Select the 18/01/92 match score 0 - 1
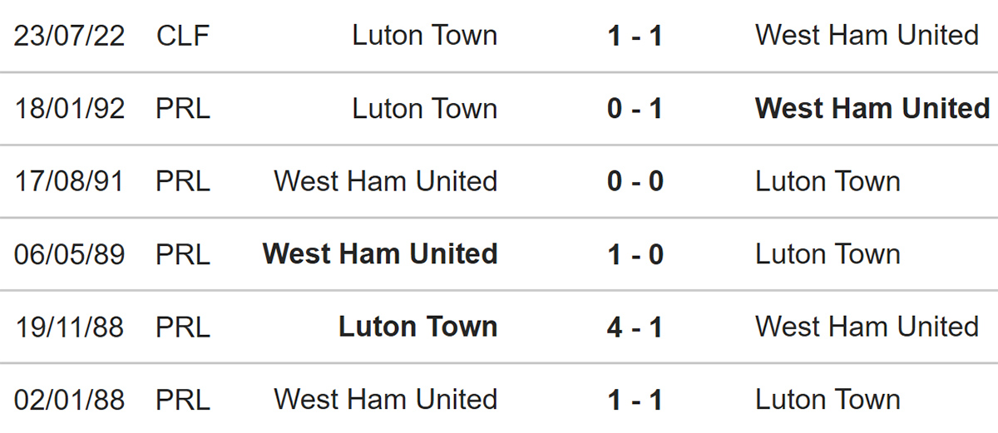Image resolution: width=998 pixels, height=433 pixels. (635, 109)
